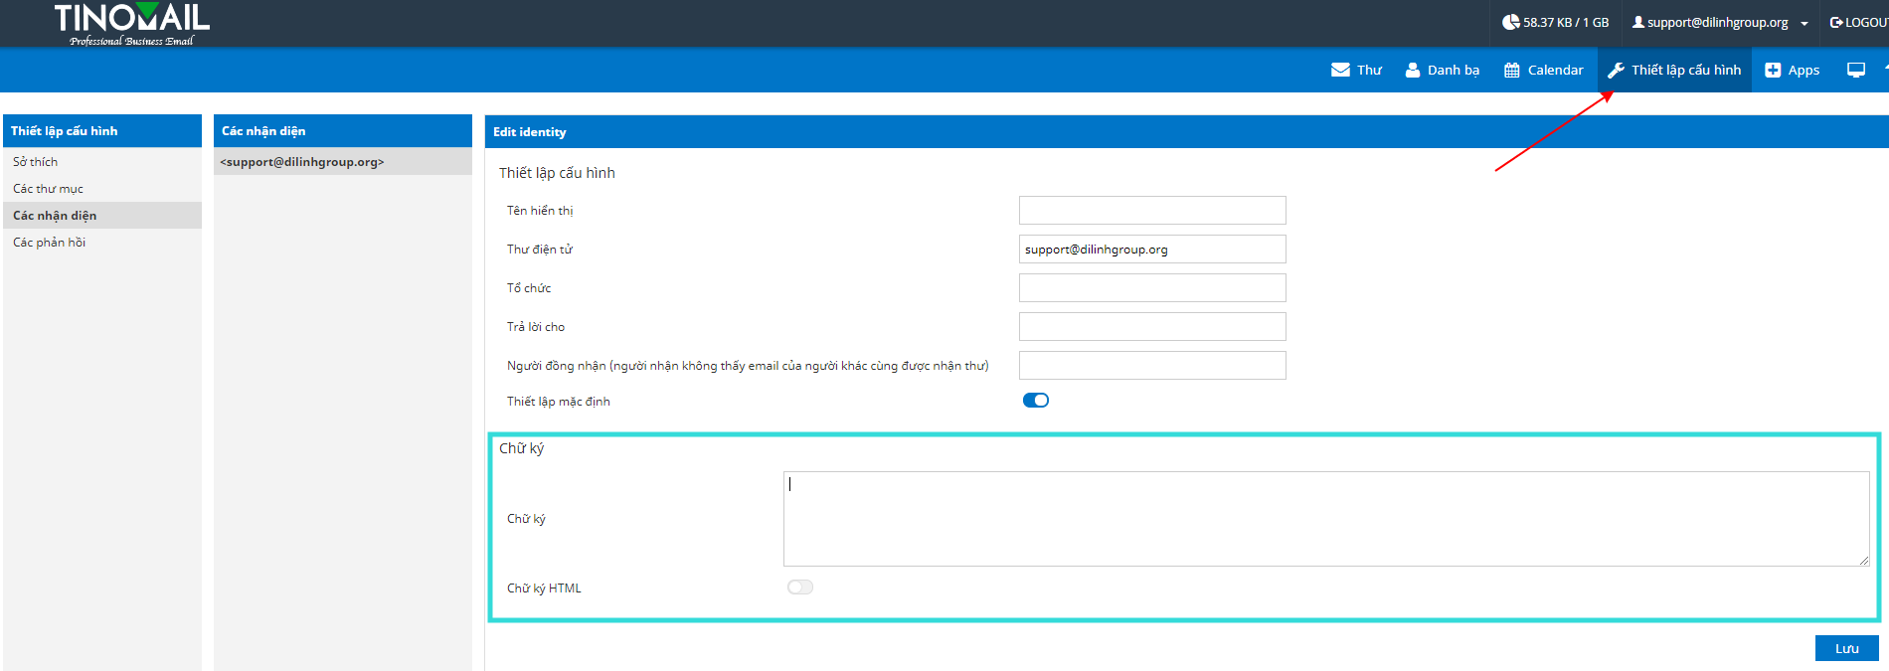The height and width of the screenshot is (671, 1889).
Task: Click the Edit identity panel header
Action: (1187, 131)
